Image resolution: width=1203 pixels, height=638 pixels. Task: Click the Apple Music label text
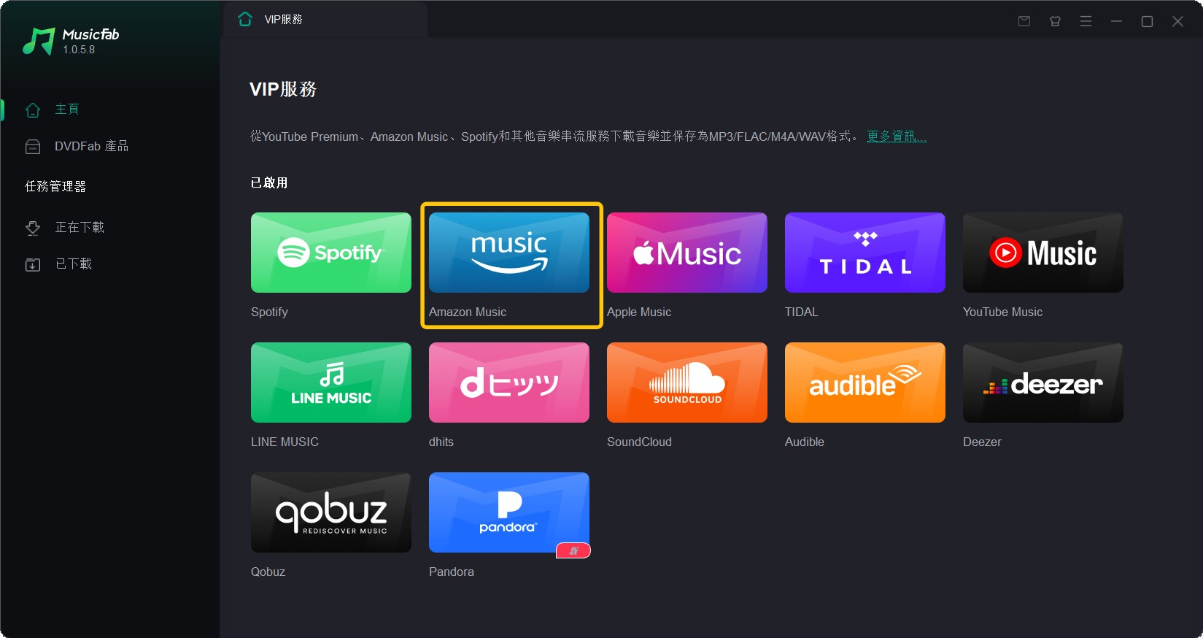[639, 312]
